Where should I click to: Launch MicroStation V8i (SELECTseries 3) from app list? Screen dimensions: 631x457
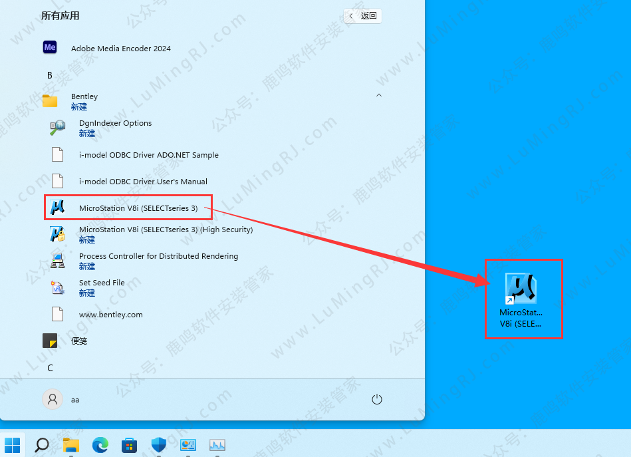tap(138, 208)
